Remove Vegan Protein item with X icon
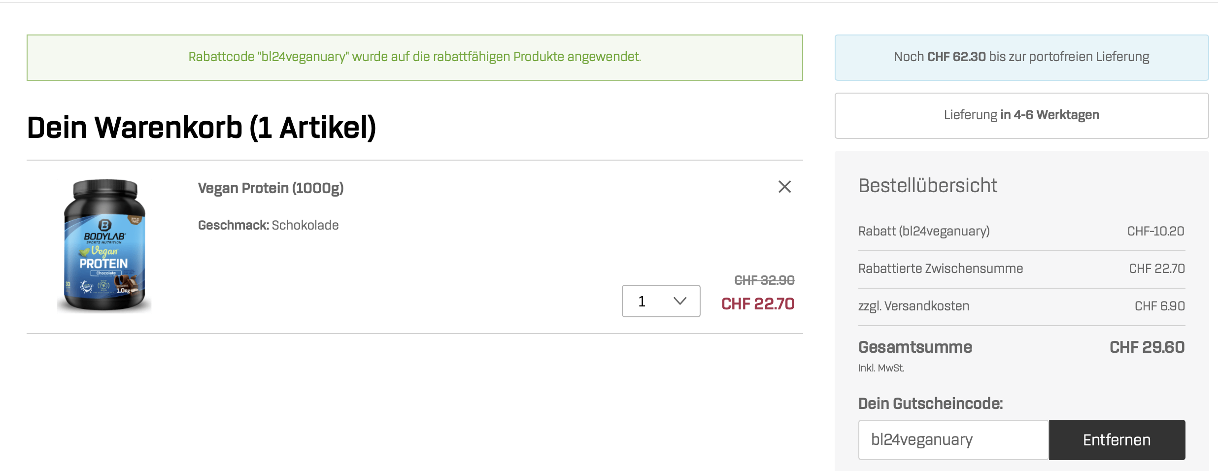Viewport: 1218px width, 471px height. pos(784,187)
